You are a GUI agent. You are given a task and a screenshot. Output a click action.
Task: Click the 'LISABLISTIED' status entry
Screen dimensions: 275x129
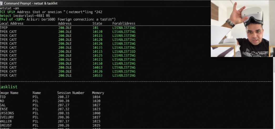click(124, 51)
